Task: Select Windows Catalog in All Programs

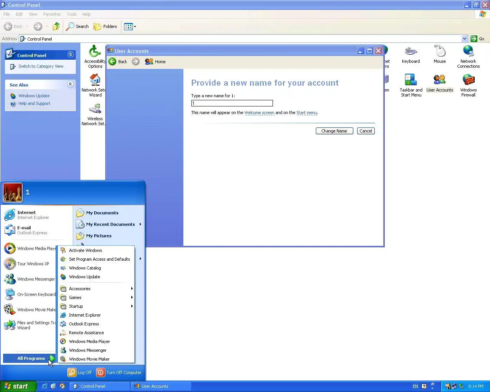Action: [96, 268]
